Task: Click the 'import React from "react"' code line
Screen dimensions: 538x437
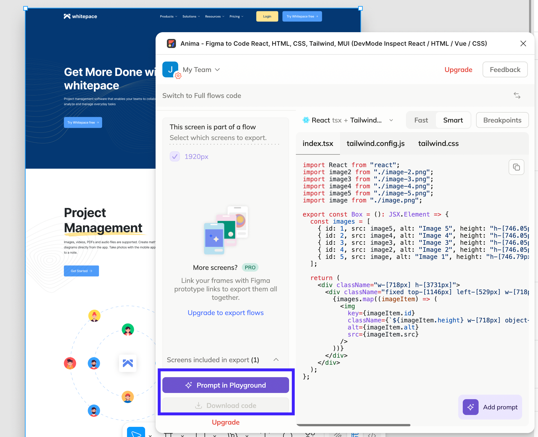Action: (351, 165)
